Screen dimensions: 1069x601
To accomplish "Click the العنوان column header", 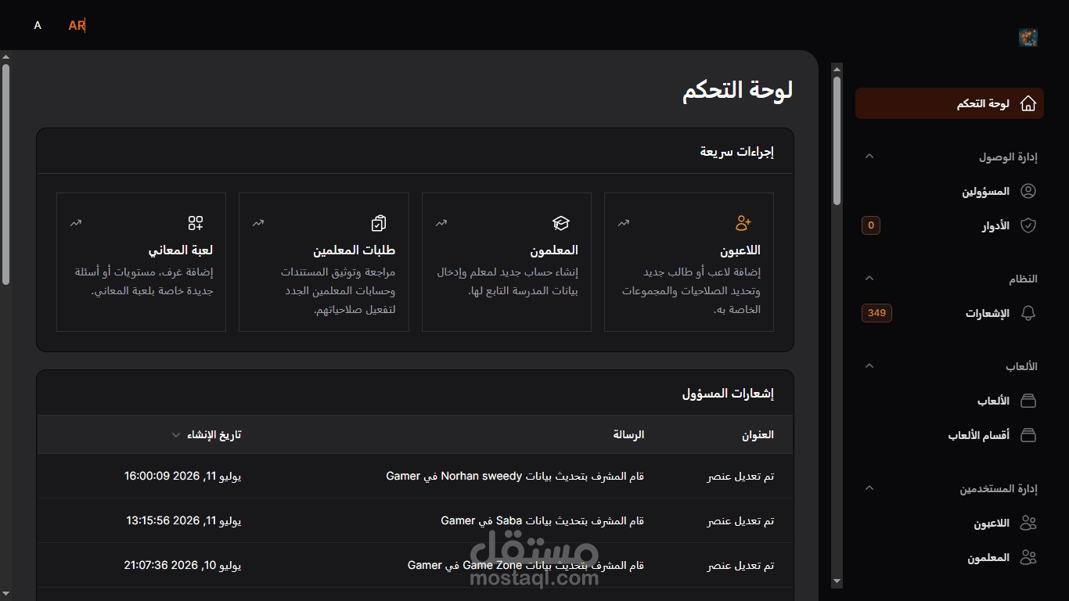I will [758, 435].
